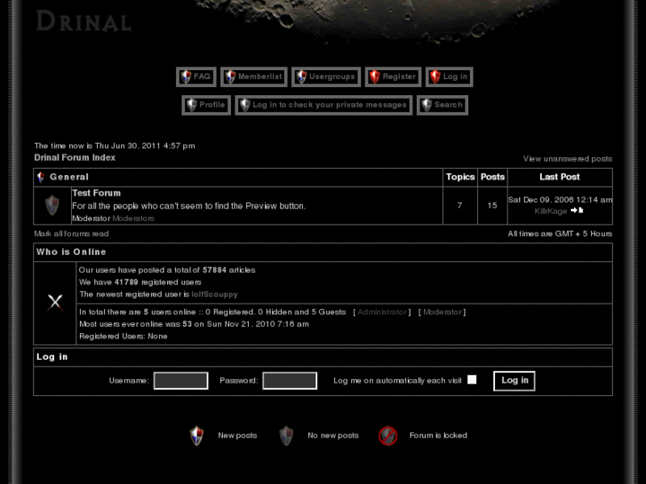The width and height of the screenshot is (646, 484).
Task: Focus the Username input field
Action: pyautogui.click(x=181, y=381)
